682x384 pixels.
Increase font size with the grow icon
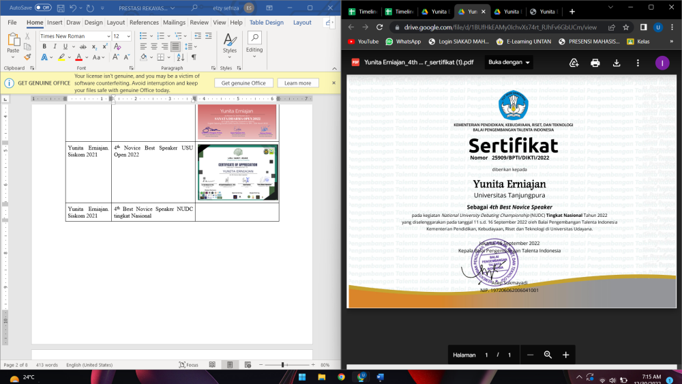point(115,57)
